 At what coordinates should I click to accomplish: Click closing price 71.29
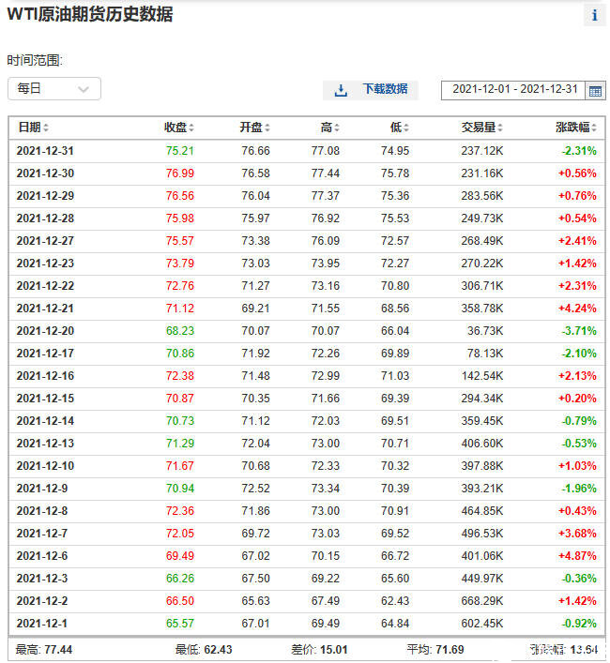pos(180,444)
